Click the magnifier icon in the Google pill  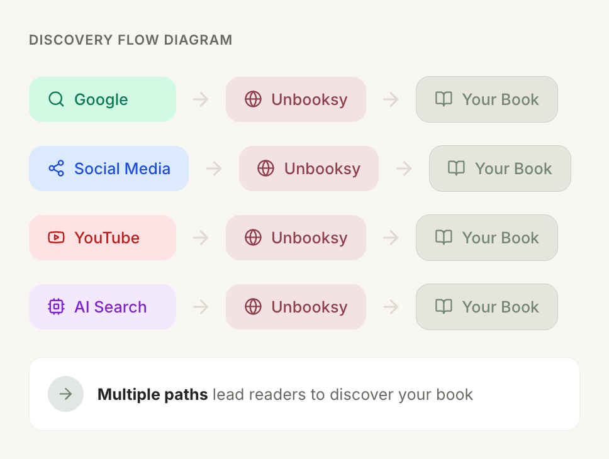pos(57,99)
